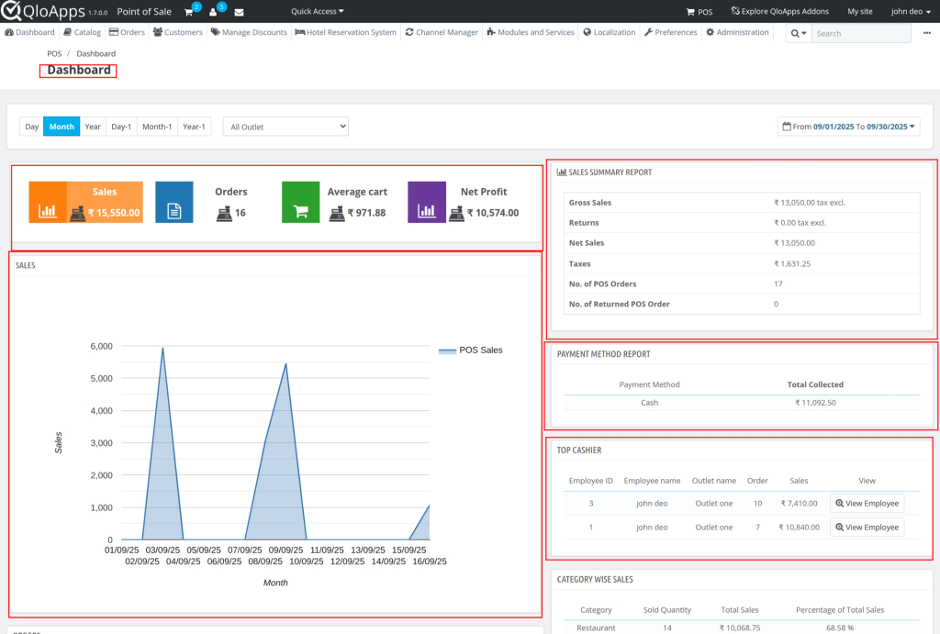Viewport: 940px width, 634px height.
Task: Click the Restaurant category cell
Action: pyautogui.click(x=596, y=628)
